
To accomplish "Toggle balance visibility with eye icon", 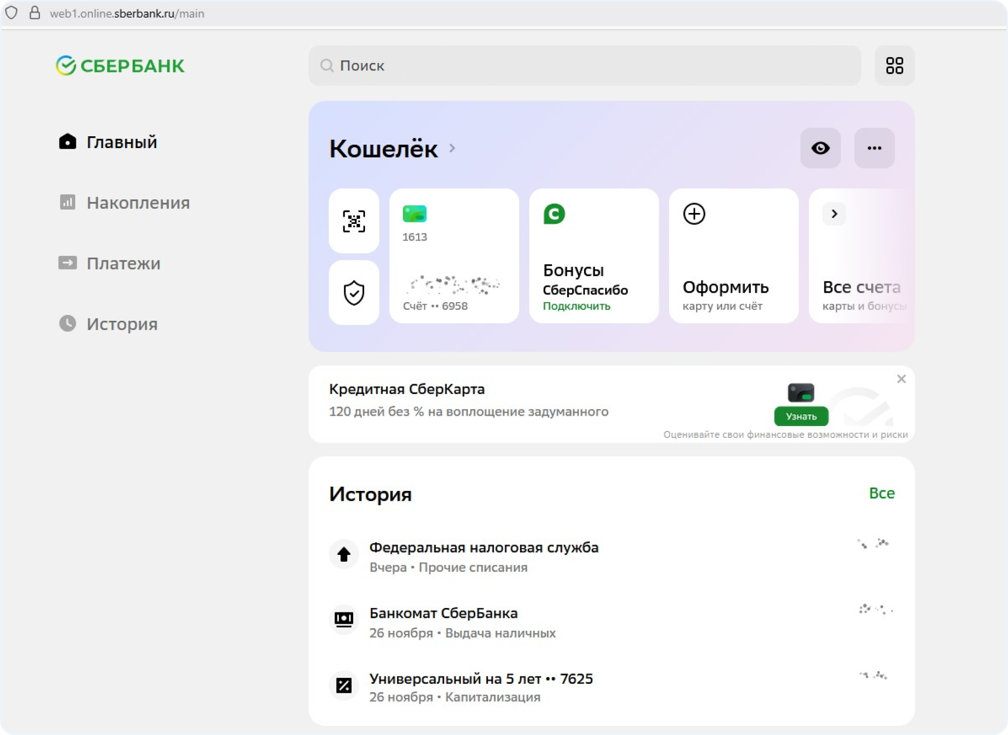I will 820,148.
